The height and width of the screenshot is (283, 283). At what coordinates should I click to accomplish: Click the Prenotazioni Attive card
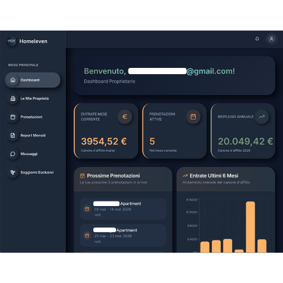coord(174,131)
